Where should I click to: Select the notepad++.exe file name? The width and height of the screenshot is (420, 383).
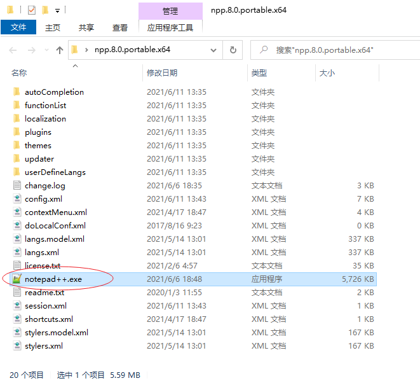pos(53,279)
